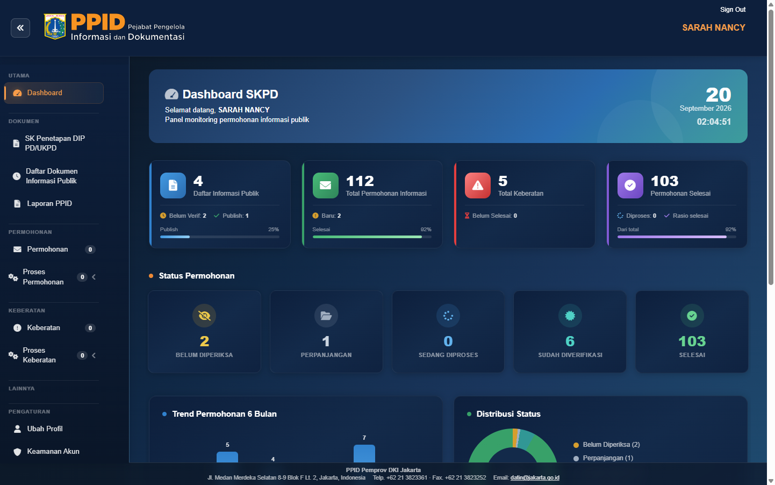775x485 pixels.
Task: Click the page vertical scrollbar
Action: pyautogui.click(x=771, y=146)
